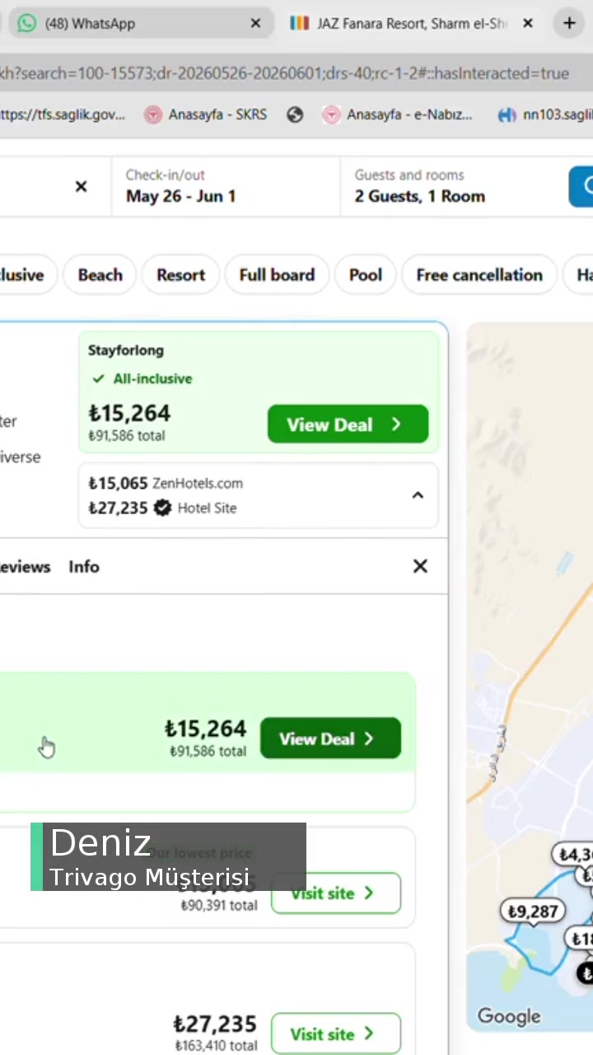Select the ZenHotels.com price row

[166, 483]
